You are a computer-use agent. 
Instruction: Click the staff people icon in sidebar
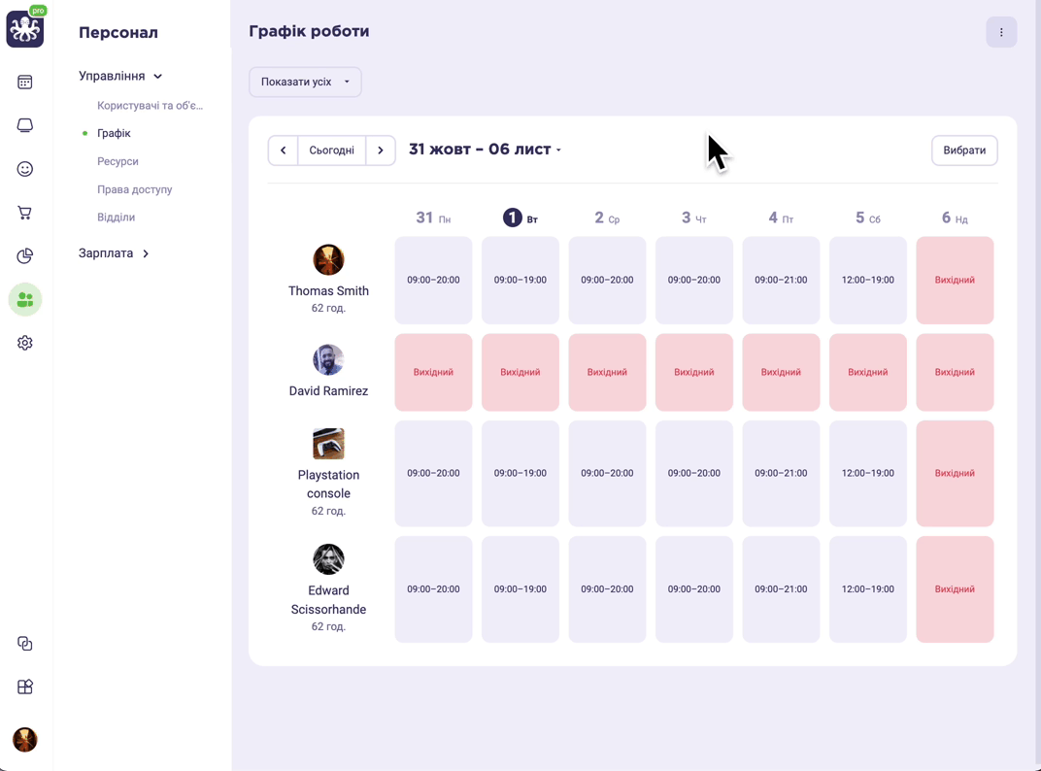(24, 299)
